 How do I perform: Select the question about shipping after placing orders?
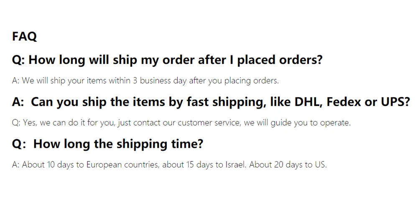pos(167,60)
